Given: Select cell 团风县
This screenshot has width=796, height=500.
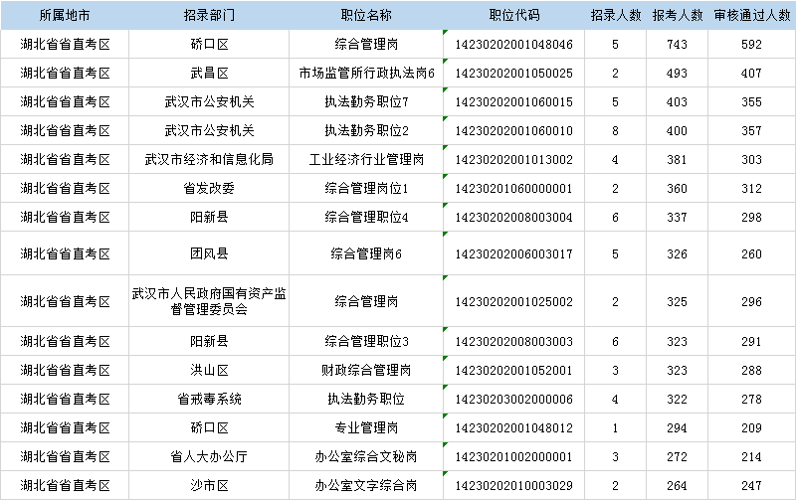Looking at the screenshot, I should [209, 253].
